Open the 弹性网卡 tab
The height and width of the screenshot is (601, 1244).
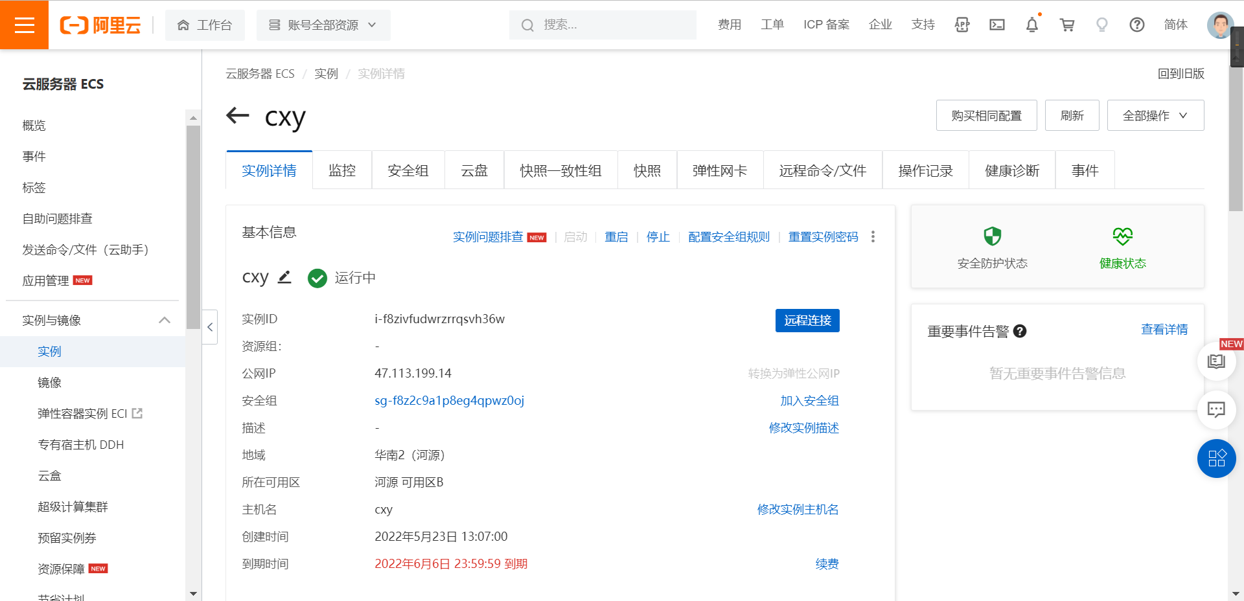coord(720,170)
